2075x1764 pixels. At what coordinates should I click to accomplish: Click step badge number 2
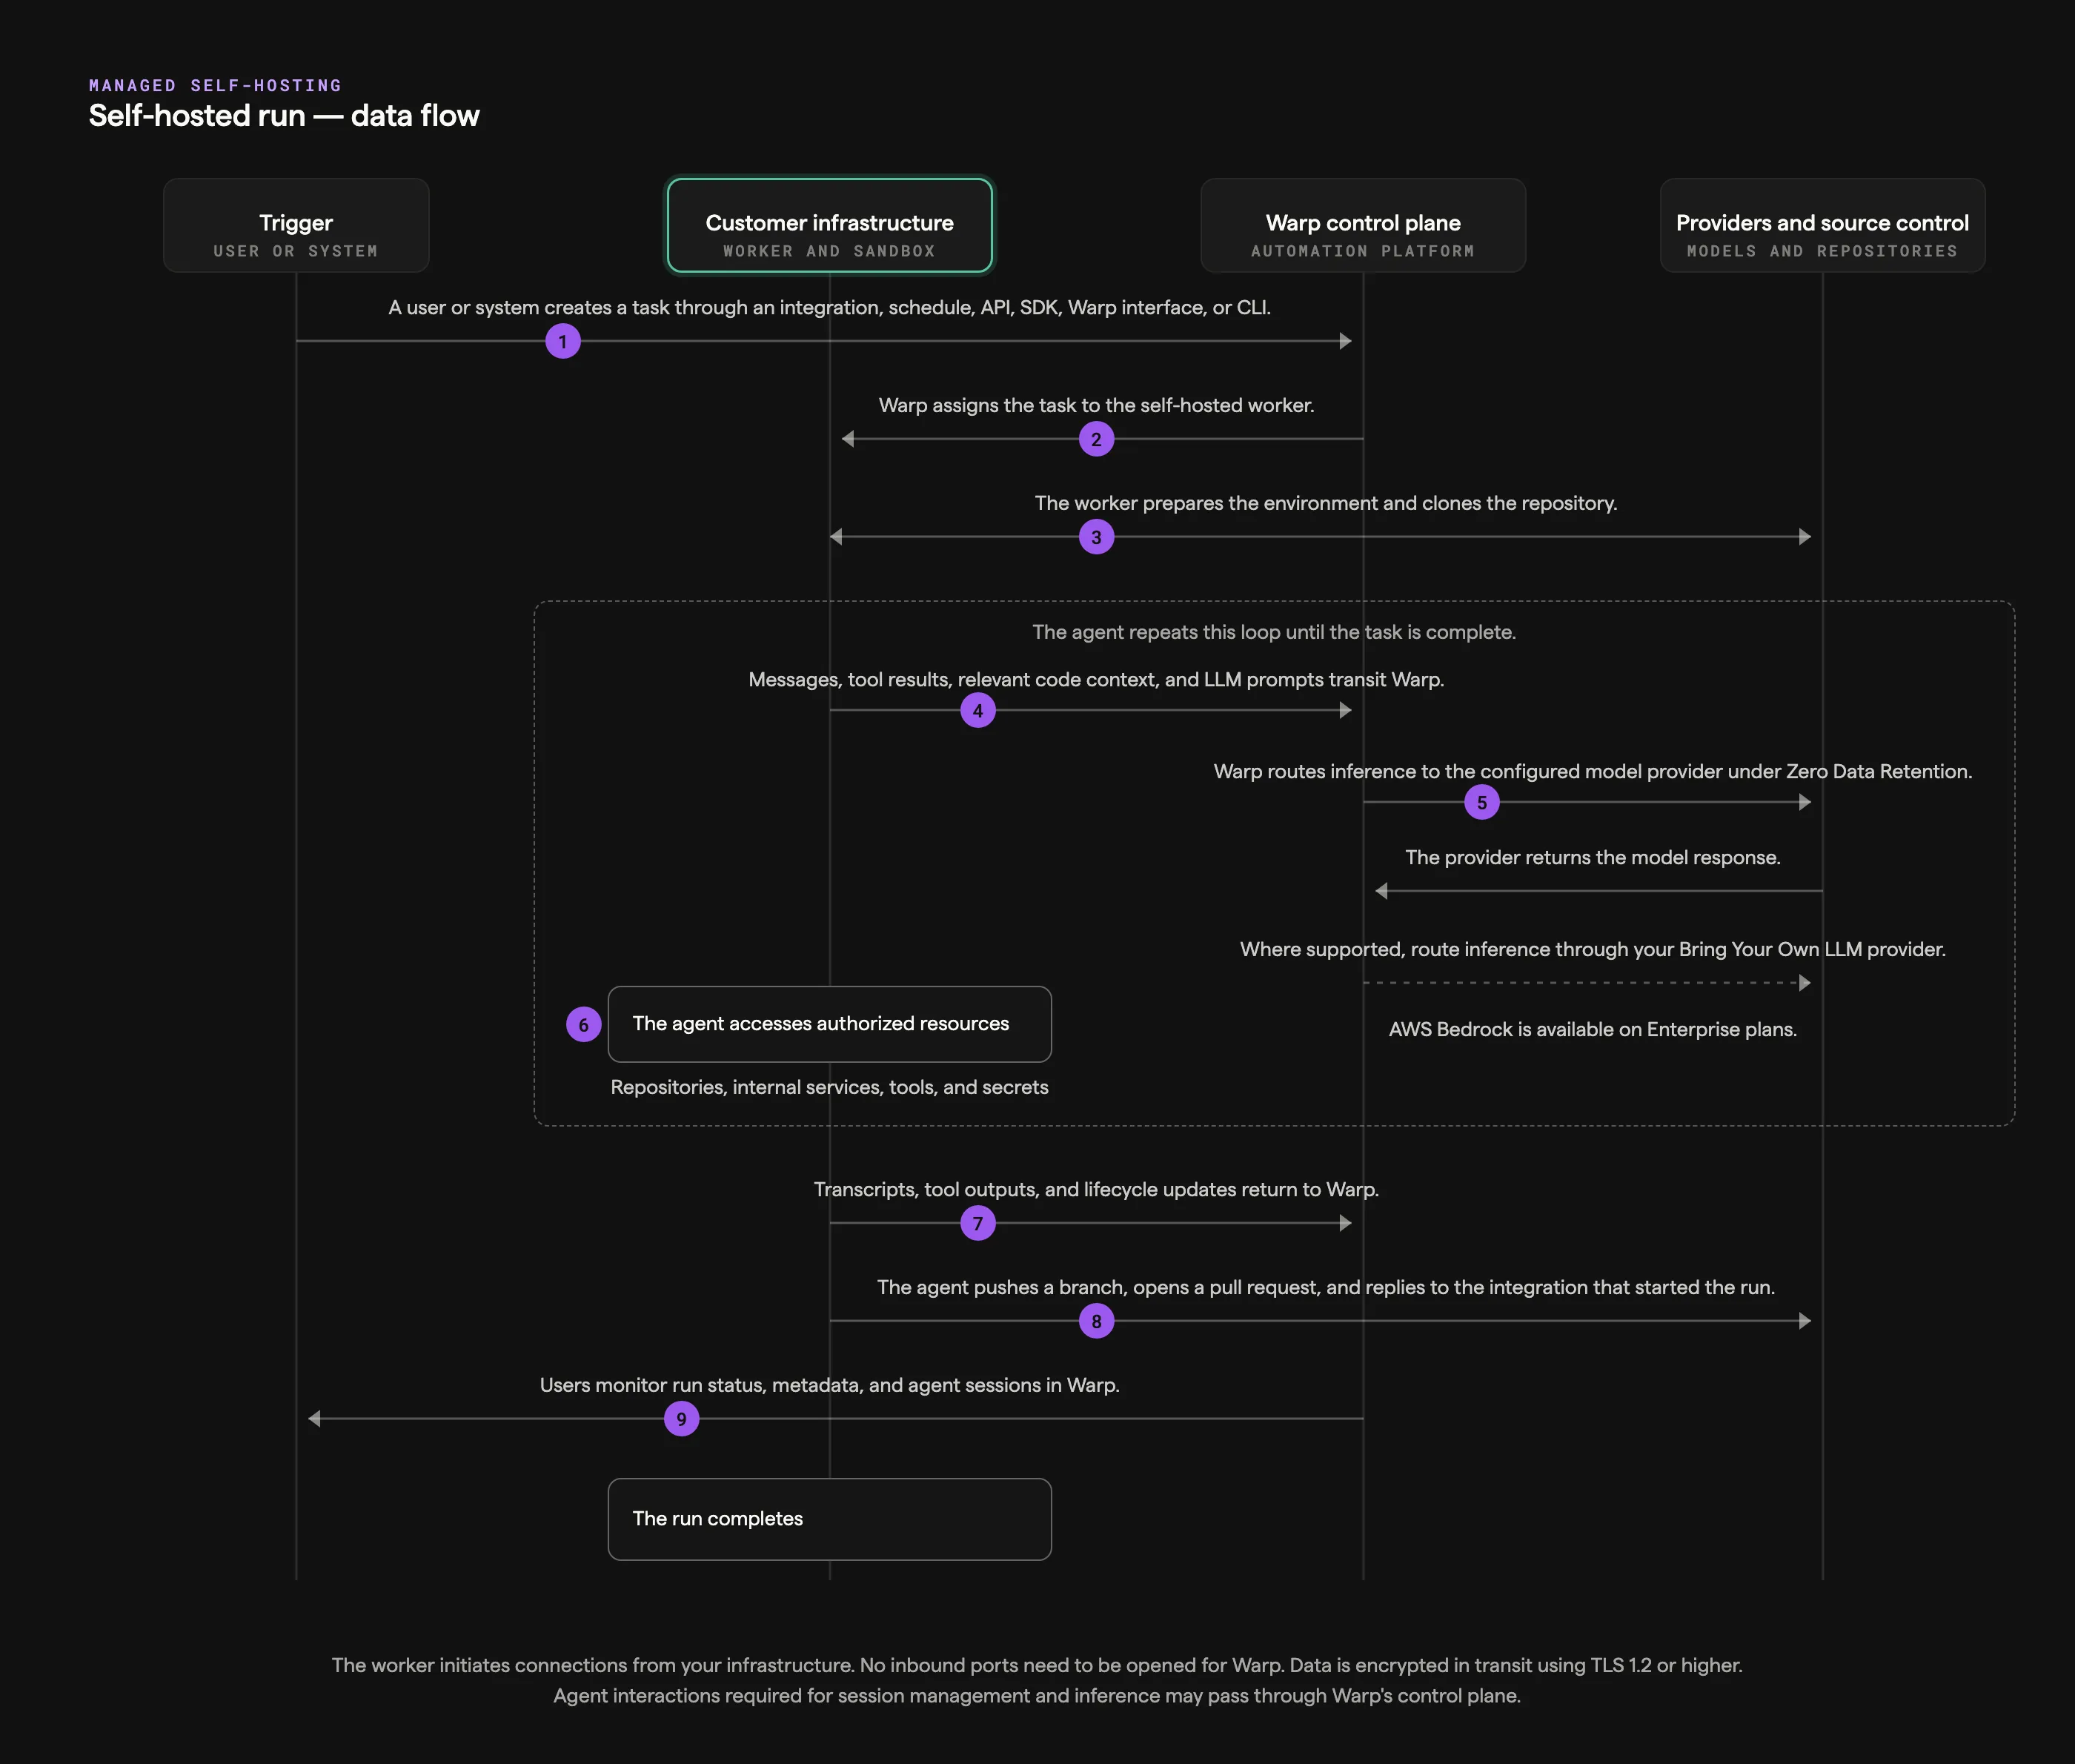[x=1096, y=439]
